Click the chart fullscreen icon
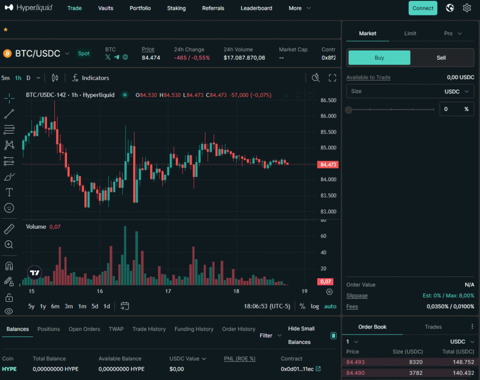This screenshot has height=380, width=480. click(332, 78)
